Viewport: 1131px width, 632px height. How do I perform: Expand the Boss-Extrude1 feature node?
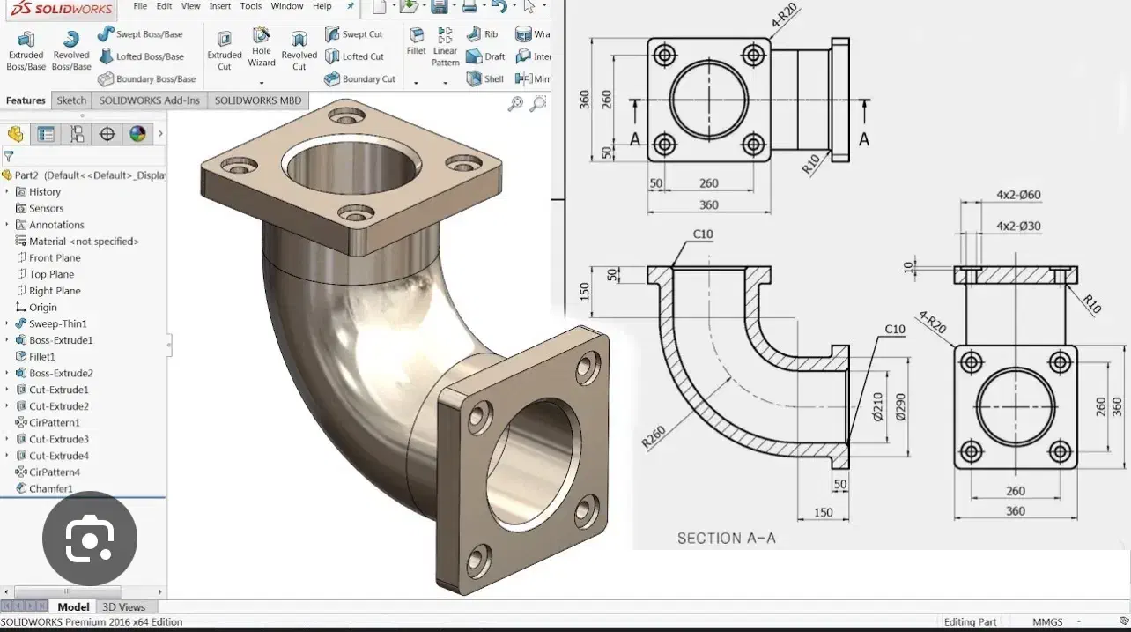click(x=7, y=340)
